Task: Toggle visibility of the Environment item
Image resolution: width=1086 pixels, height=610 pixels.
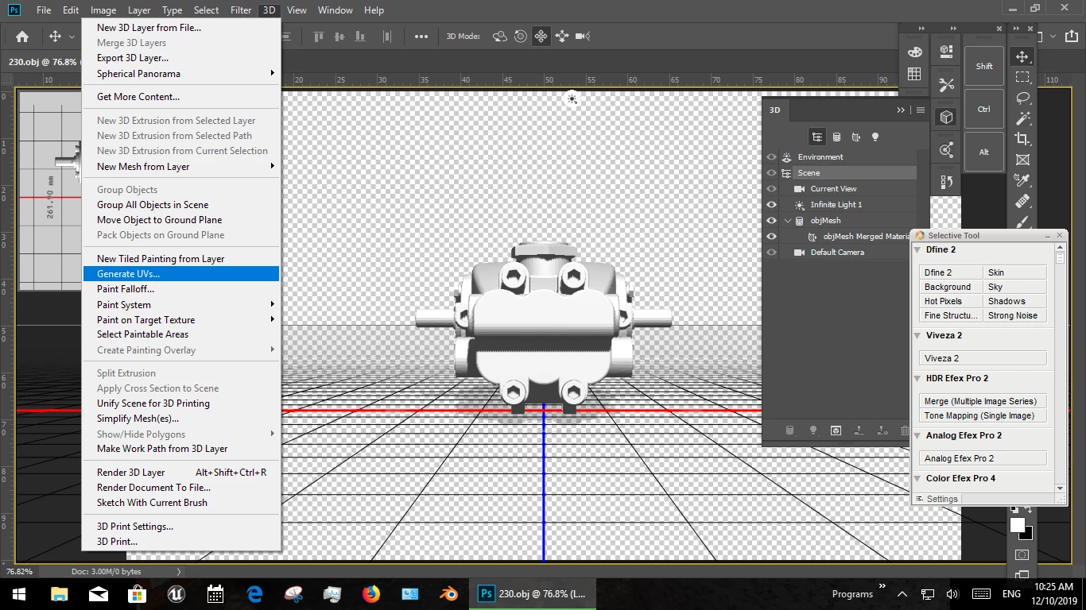Action: click(x=771, y=156)
